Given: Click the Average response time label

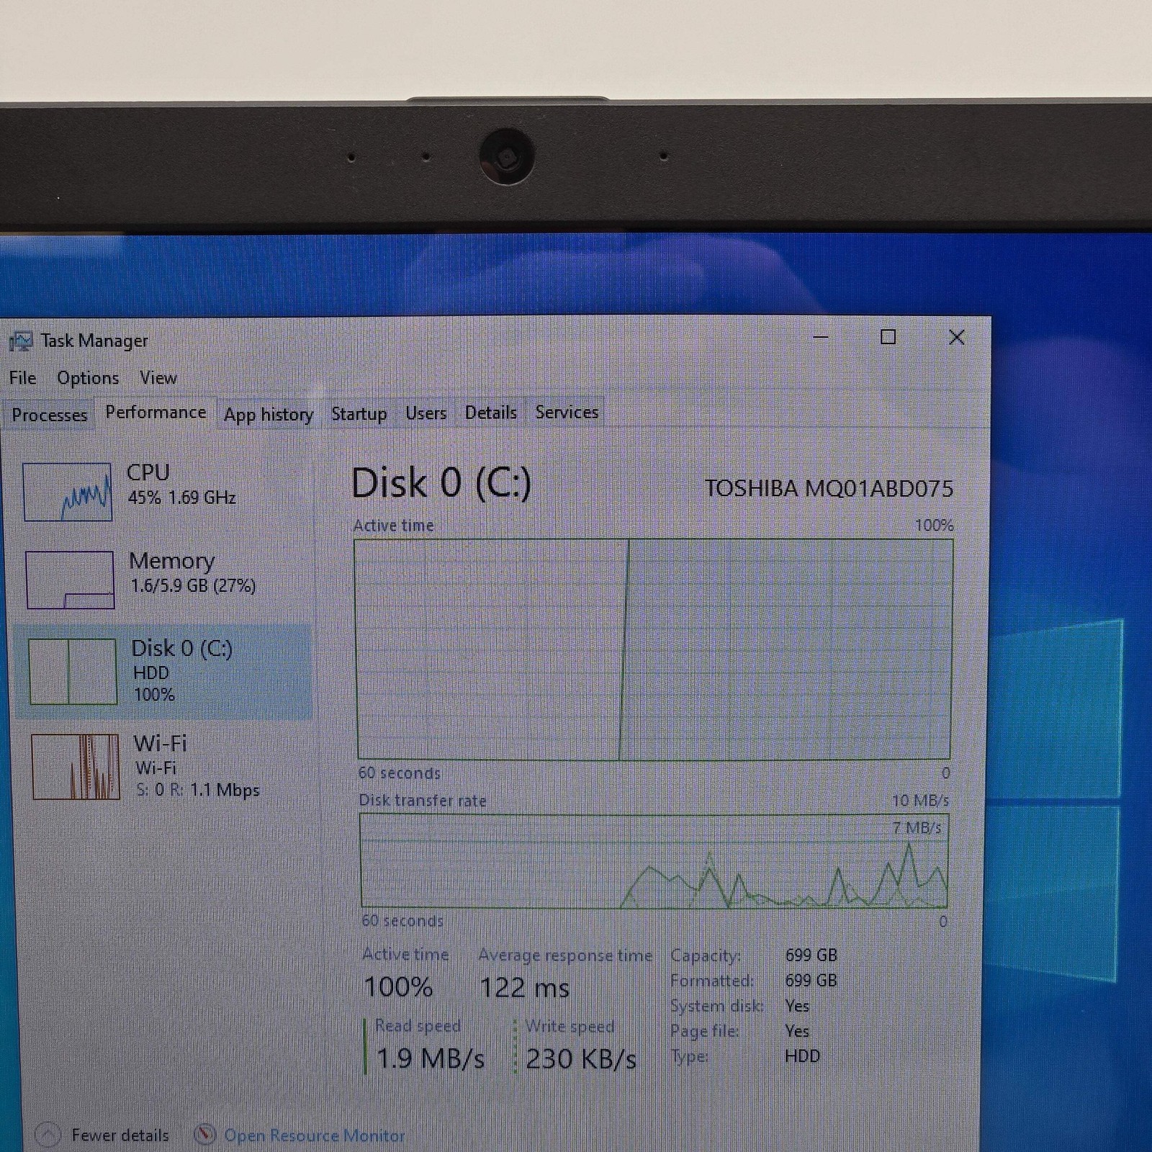Looking at the screenshot, I should [566, 955].
